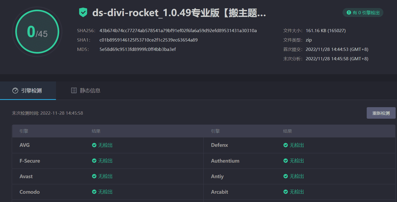Viewport: 397px width, 202px height.
Task: Click green check icon in Avast row
Action: [94, 176]
